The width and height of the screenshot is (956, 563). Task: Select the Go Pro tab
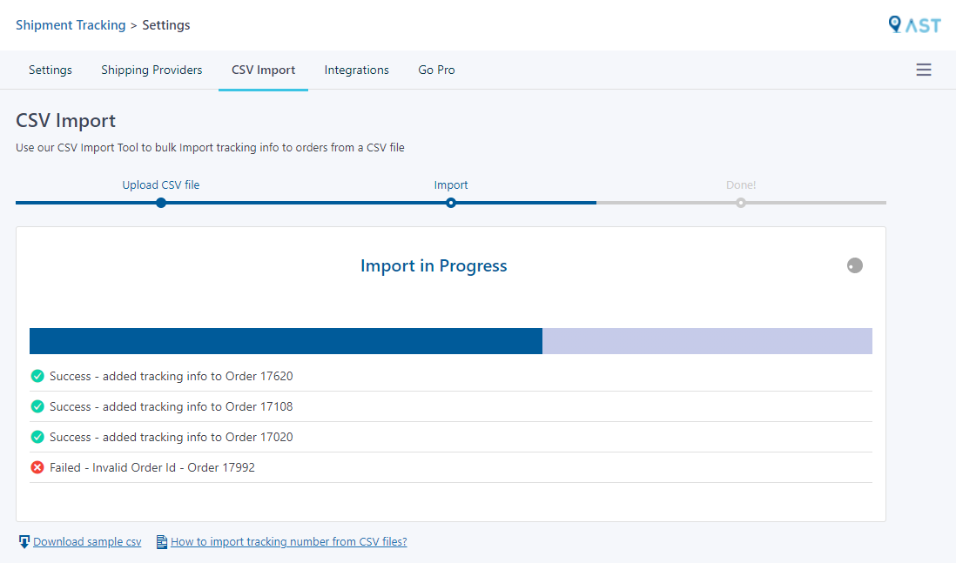436,70
